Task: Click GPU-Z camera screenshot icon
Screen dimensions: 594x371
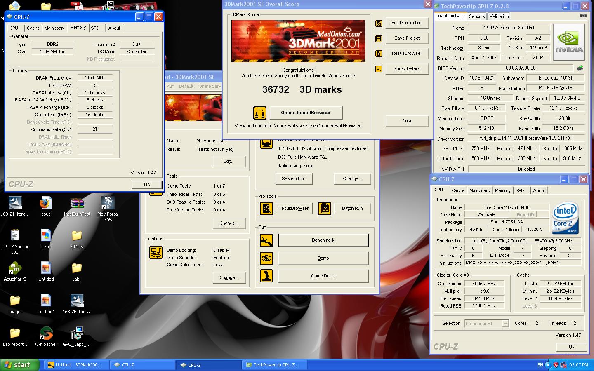Action: coord(583,16)
